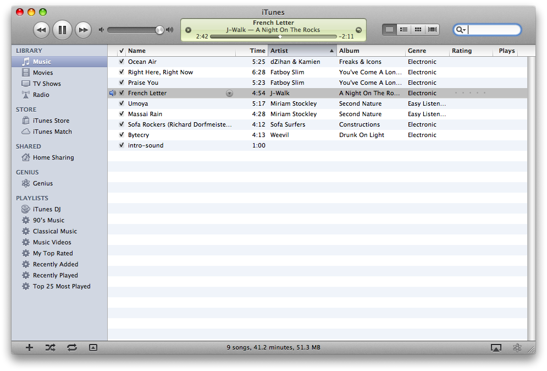Uncheck the Sofa Rockers song

[x=121, y=124]
